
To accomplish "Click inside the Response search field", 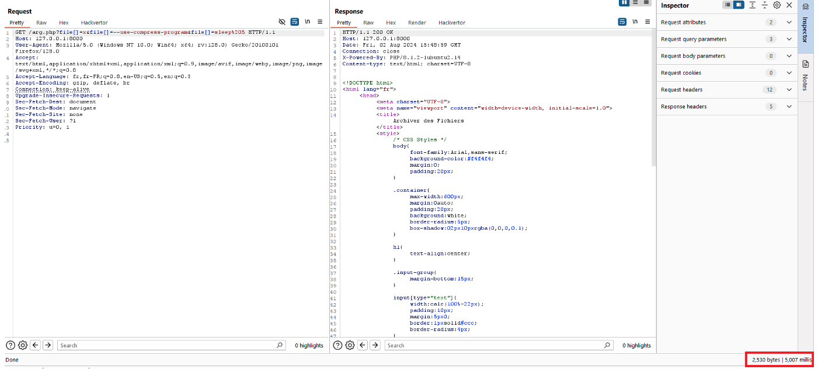I will pyautogui.click(x=496, y=345).
